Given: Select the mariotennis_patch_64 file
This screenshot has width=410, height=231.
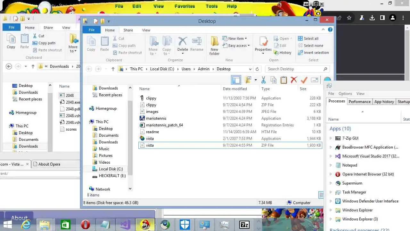Looking at the screenshot, I should pyautogui.click(x=231, y=125).
